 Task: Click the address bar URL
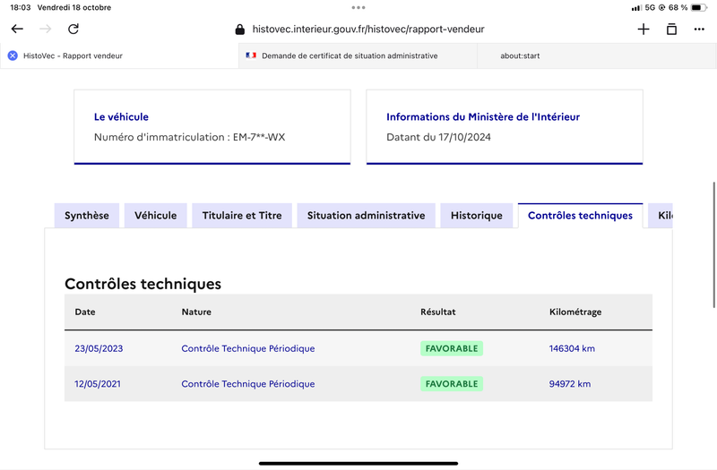368,30
